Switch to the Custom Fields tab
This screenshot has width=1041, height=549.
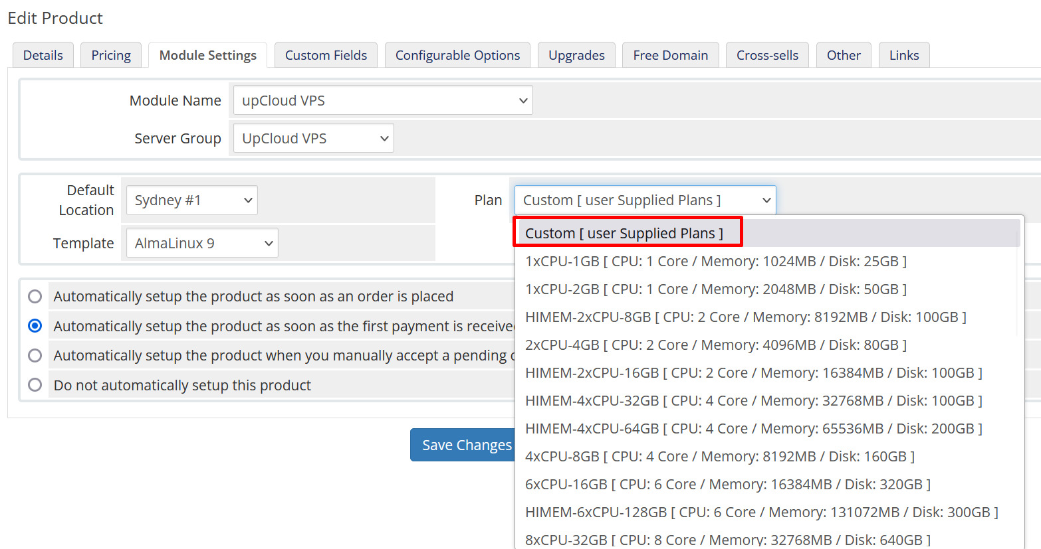pos(326,55)
